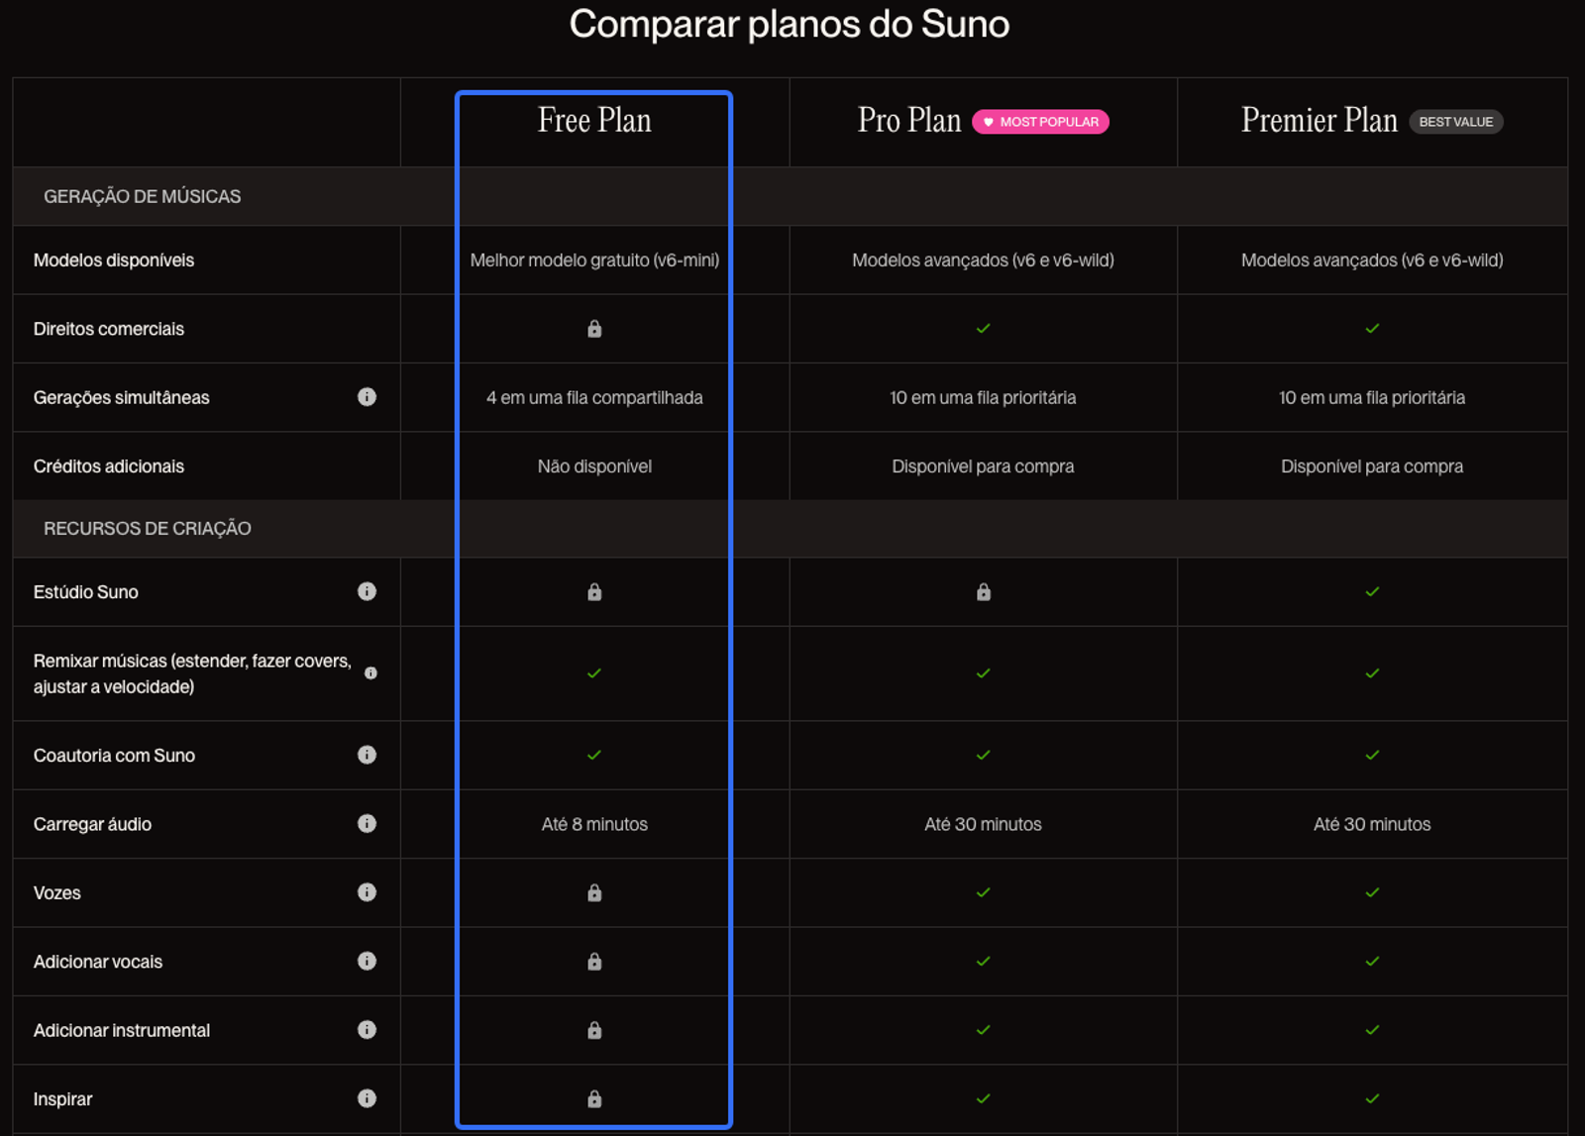Click Premier Plan checkmark in Vozes row
Image resolution: width=1585 pixels, height=1136 pixels.
tap(1372, 893)
